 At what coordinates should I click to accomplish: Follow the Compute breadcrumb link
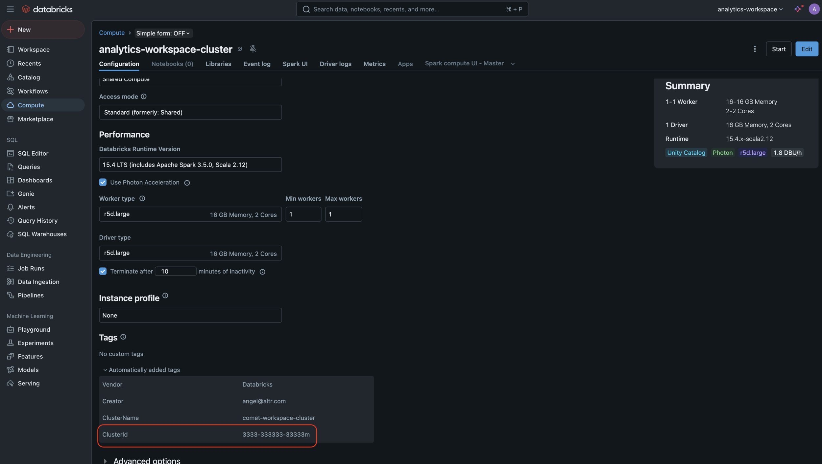point(112,33)
